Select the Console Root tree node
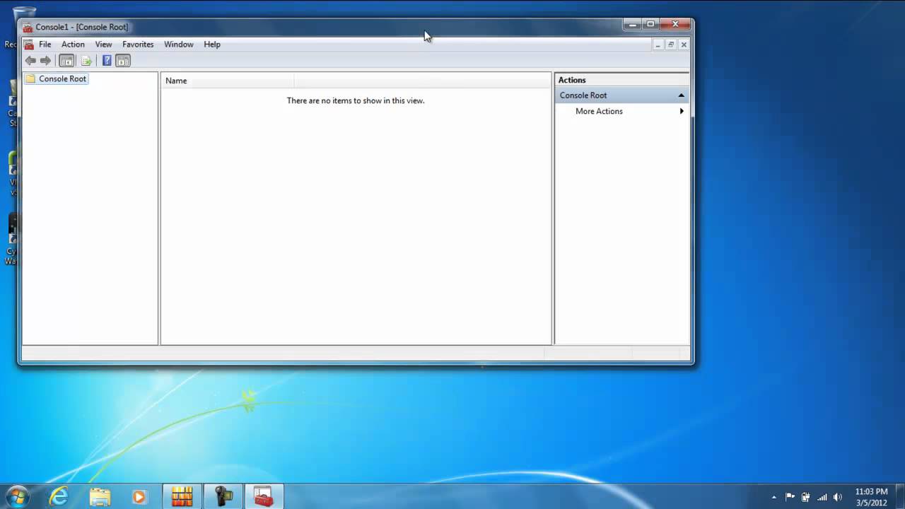Image resolution: width=905 pixels, height=509 pixels. [x=62, y=78]
